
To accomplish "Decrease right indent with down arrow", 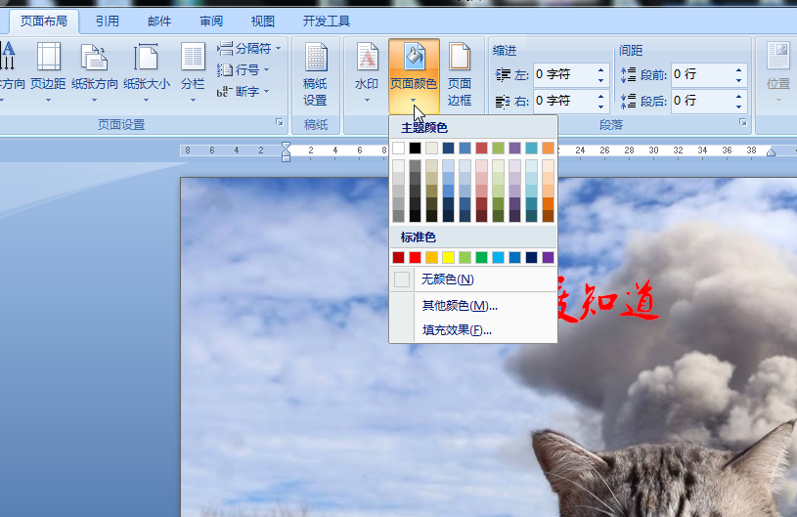I will pyautogui.click(x=600, y=107).
